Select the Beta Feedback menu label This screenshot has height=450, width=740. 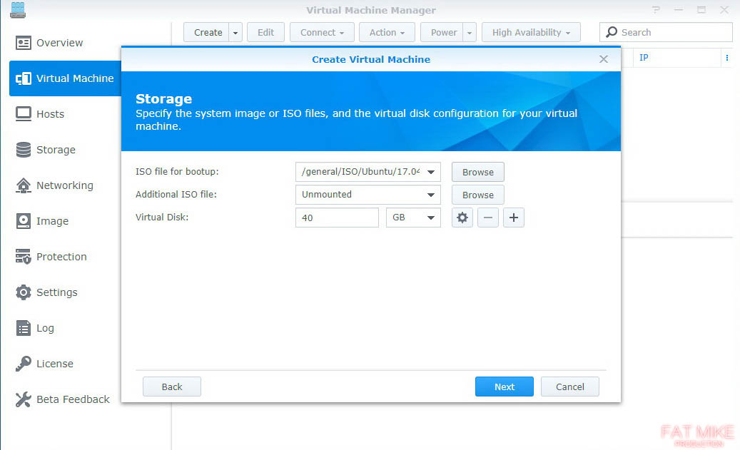(x=74, y=399)
